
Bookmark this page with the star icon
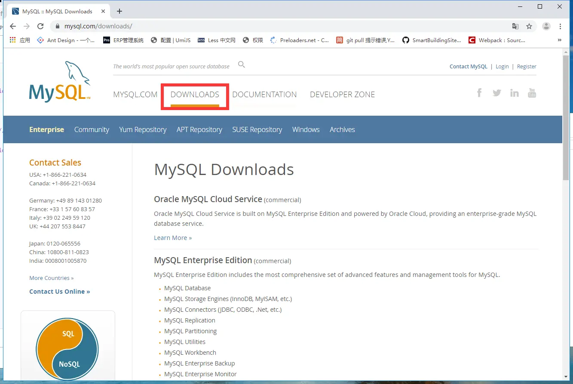[529, 26]
